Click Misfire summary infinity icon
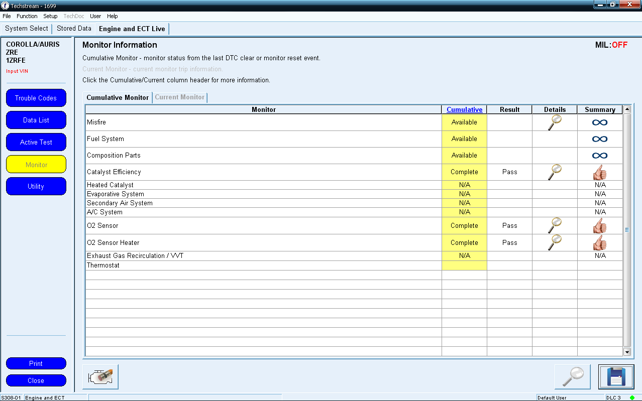Screen dimensions: 642x401 click(600, 122)
